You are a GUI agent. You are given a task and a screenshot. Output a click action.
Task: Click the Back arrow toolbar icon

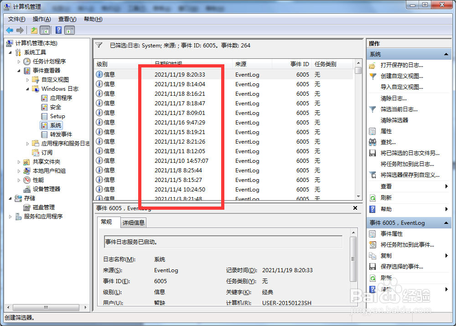(x=10, y=30)
